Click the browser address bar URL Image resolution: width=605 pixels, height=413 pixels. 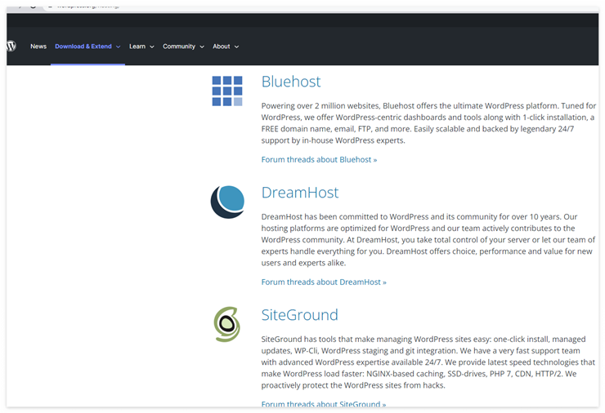[x=88, y=7]
